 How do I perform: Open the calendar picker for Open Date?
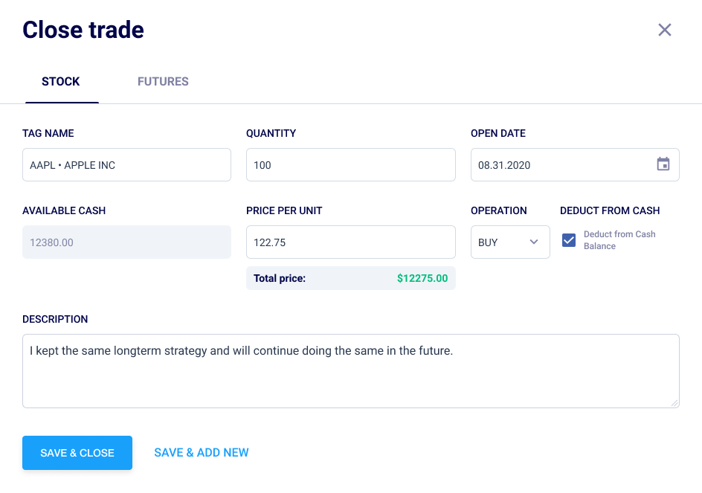(x=663, y=164)
